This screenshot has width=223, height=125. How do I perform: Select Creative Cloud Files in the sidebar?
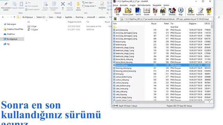[13, 29]
